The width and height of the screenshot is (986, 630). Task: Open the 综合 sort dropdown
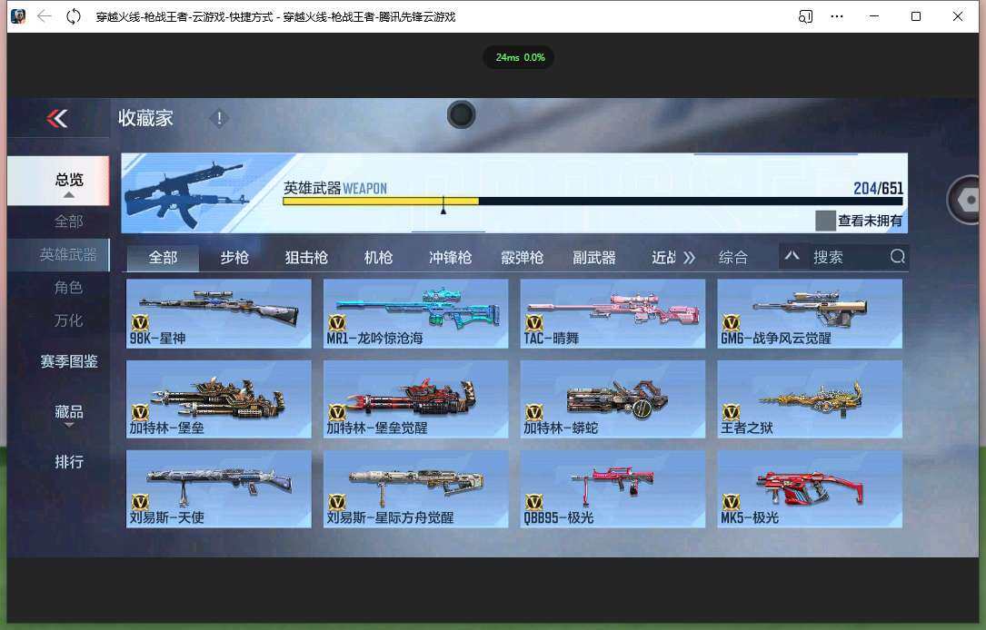click(x=733, y=258)
